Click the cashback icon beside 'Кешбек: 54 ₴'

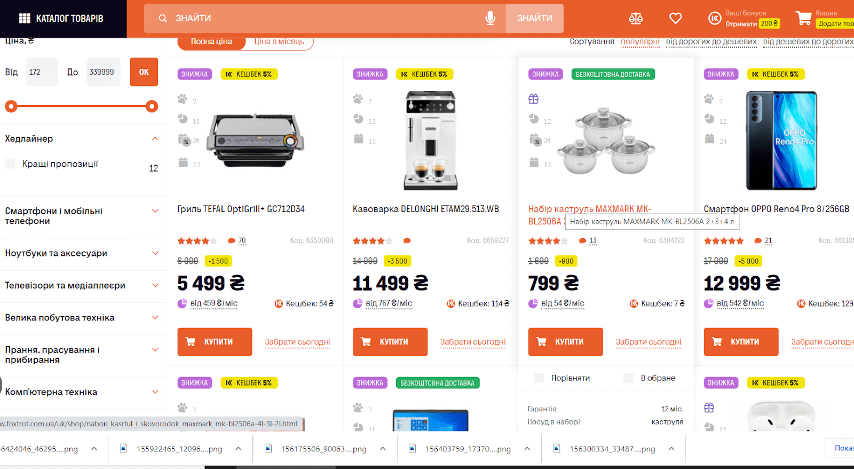coord(279,303)
